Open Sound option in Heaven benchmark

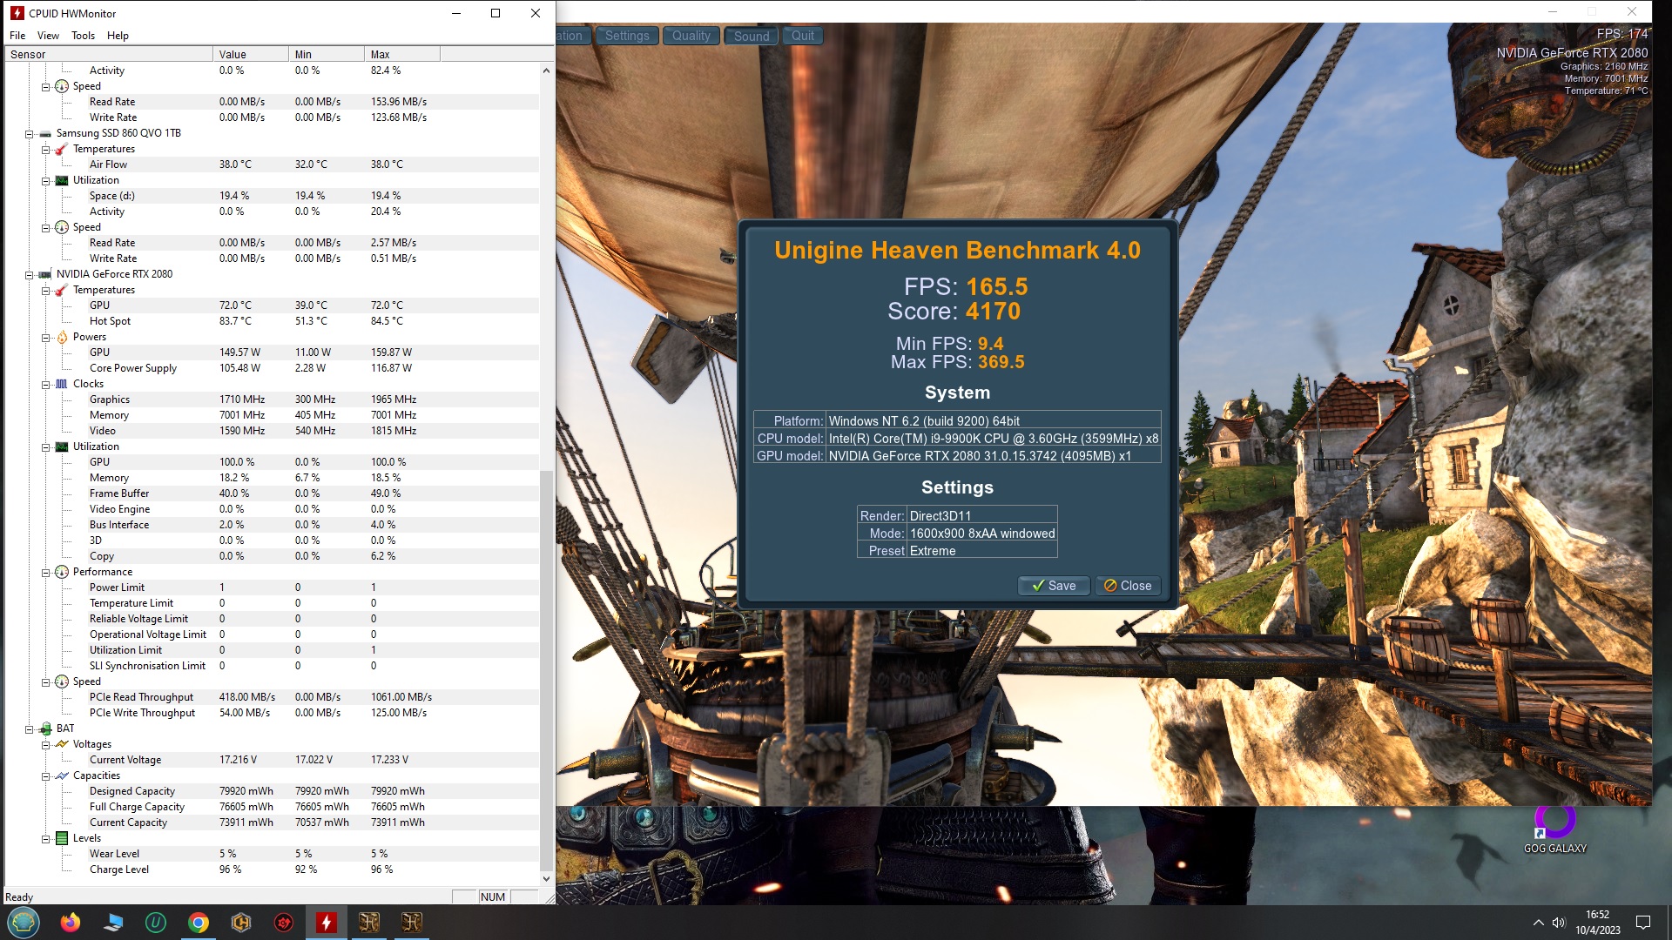tap(752, 36)
